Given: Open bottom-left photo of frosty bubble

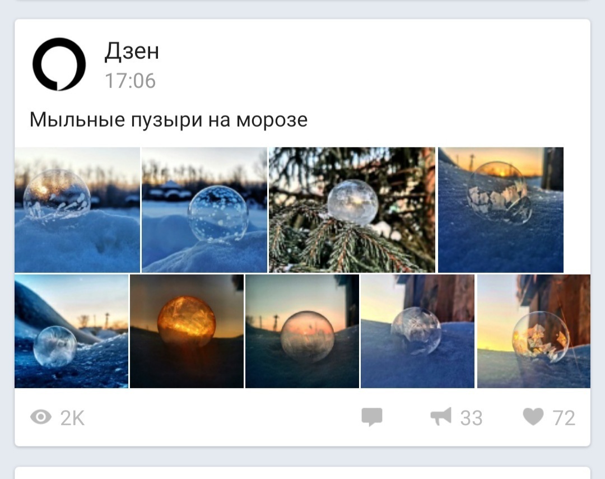Looking at the screenshot, I should (71, 331).
